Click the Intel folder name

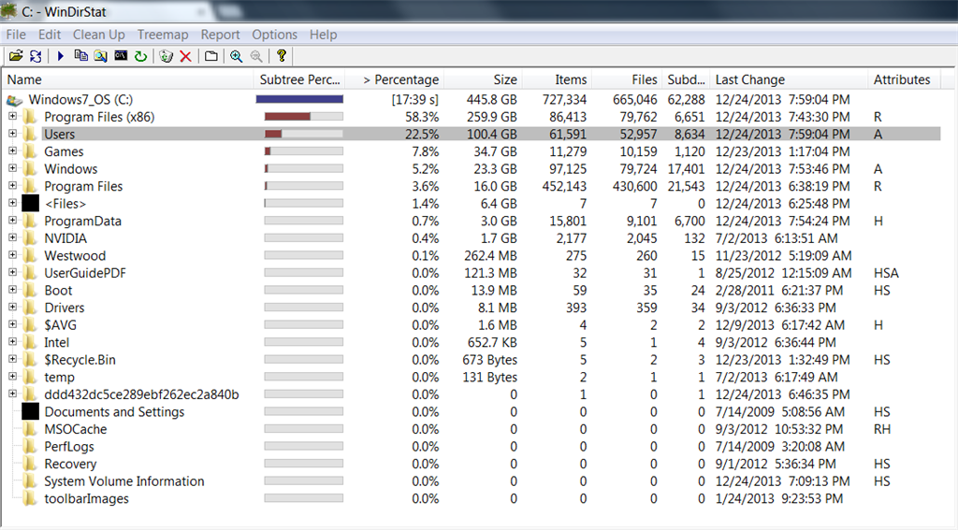pyautogui.click(x=56, y=342)
